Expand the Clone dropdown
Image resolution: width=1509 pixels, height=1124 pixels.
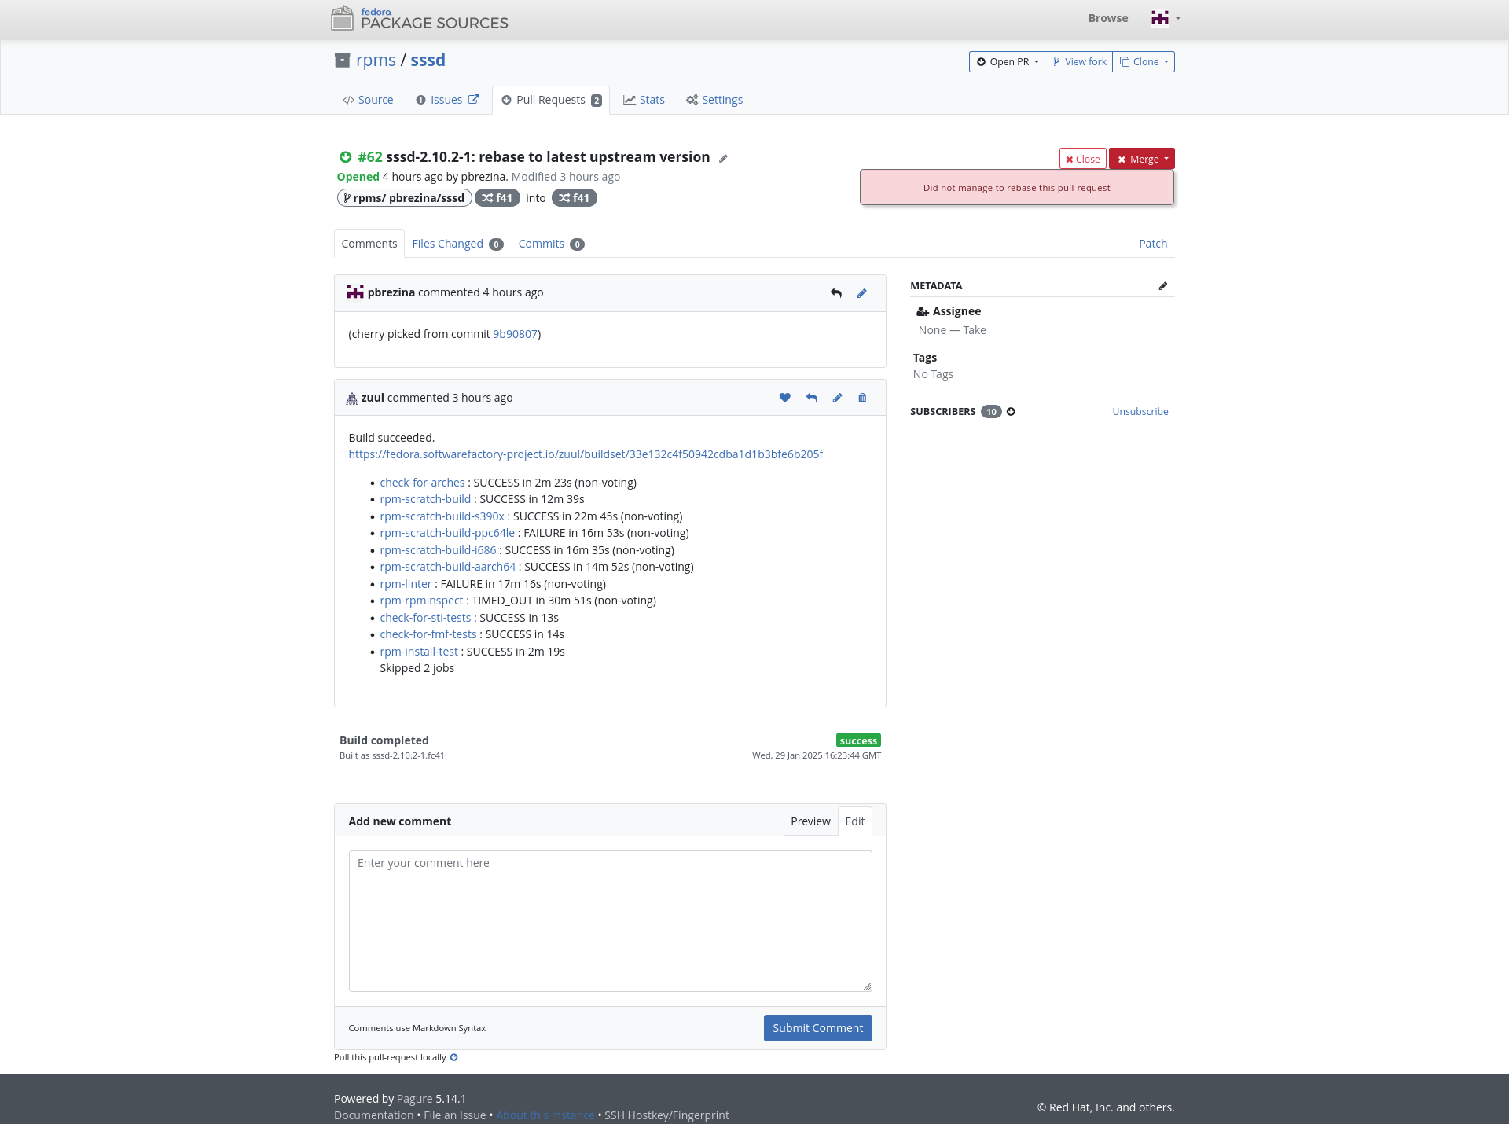click(x=1144, y=61)
